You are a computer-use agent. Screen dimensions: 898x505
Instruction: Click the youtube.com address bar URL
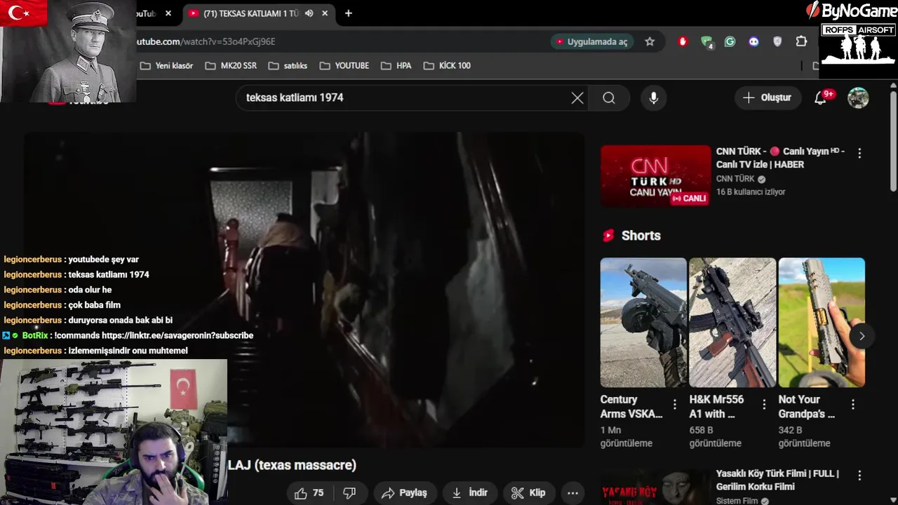click(205, 41)
